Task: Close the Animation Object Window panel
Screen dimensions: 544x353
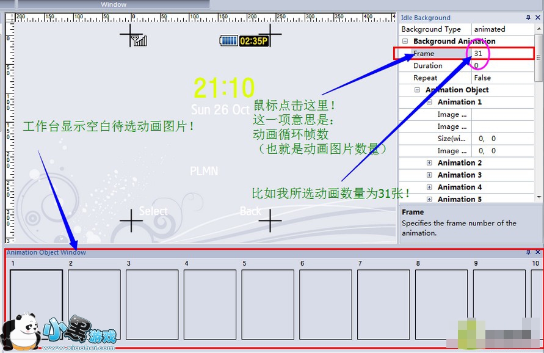Action: [538, 252]
